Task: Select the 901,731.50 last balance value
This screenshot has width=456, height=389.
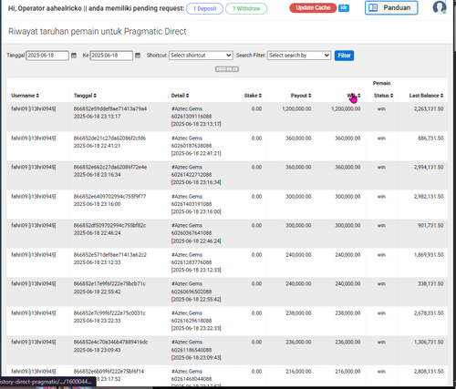Action: (430, 225)
